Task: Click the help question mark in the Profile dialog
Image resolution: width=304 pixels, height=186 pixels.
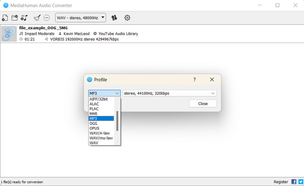Action: point(195,79)
